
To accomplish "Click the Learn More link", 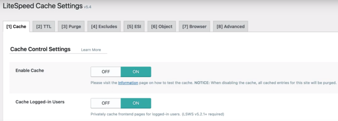I will tap(91, 50).
